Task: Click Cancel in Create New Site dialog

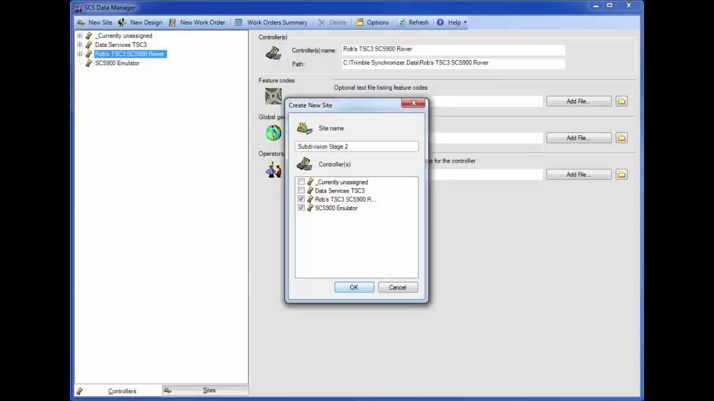Action: pyautogui.click(x=398, y=287)
